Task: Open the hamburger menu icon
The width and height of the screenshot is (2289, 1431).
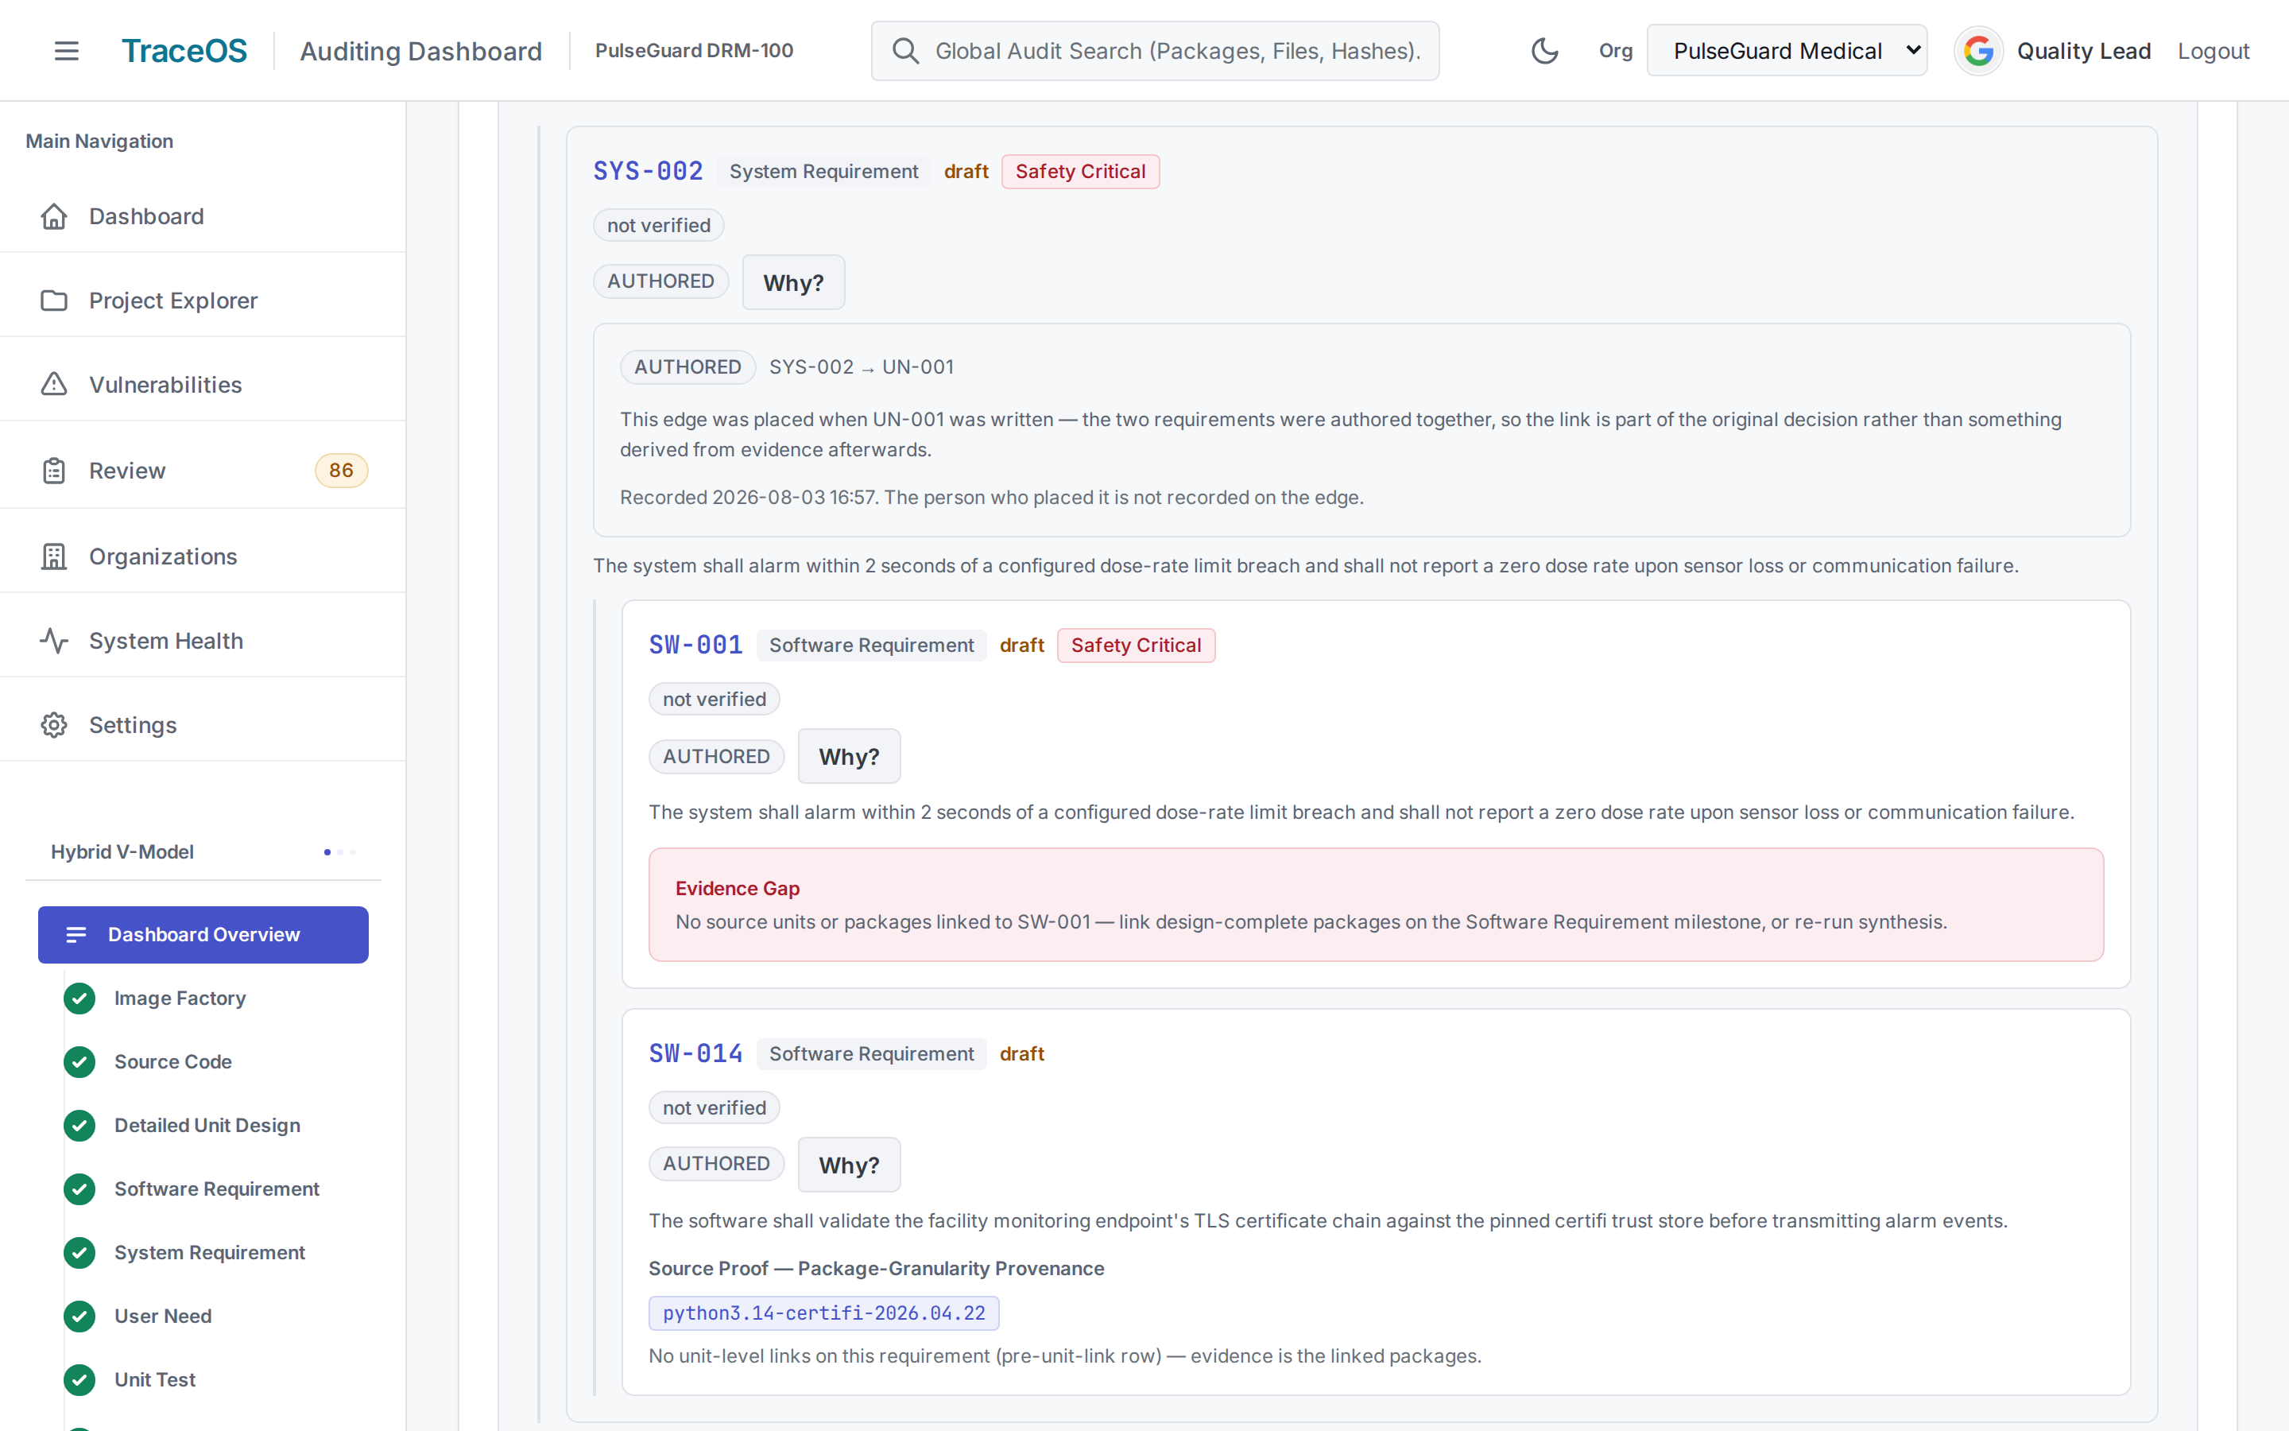Action: click(66, 51)
